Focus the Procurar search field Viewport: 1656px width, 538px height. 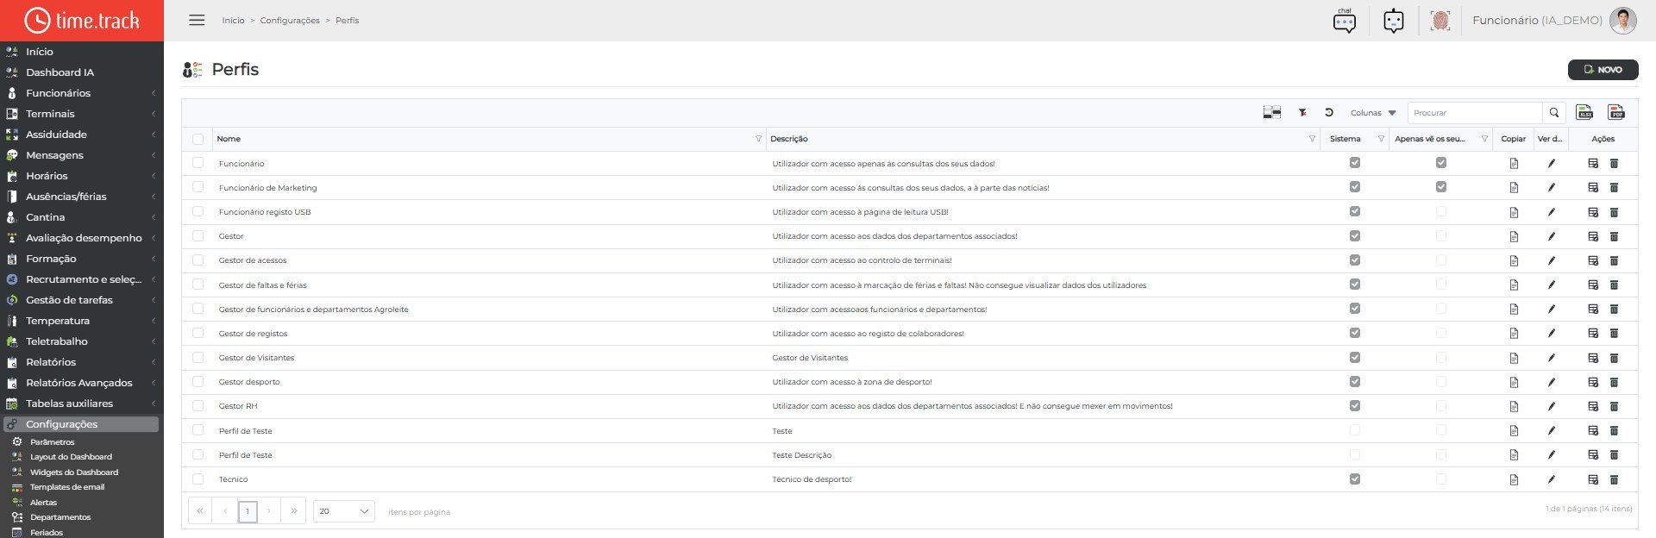[x=1475, y=113]
